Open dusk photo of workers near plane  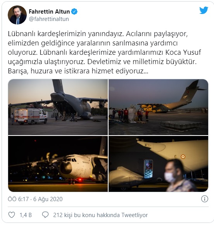(158, 107)
